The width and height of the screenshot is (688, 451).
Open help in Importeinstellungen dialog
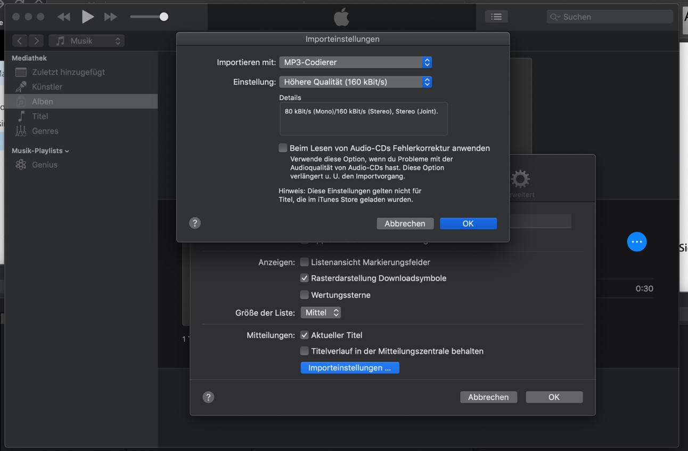195,223
